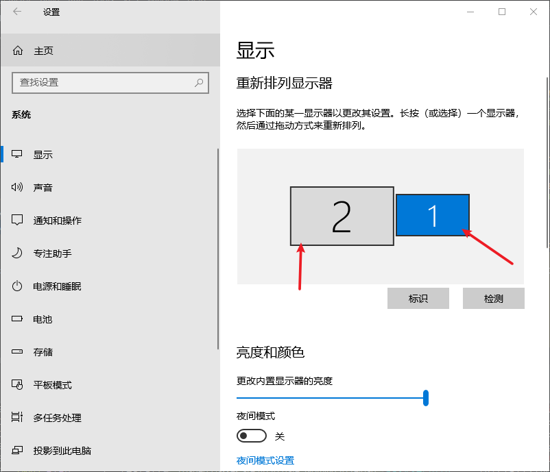
Task: Click the 检测 button to detect displays
Action: coord(493,298)
